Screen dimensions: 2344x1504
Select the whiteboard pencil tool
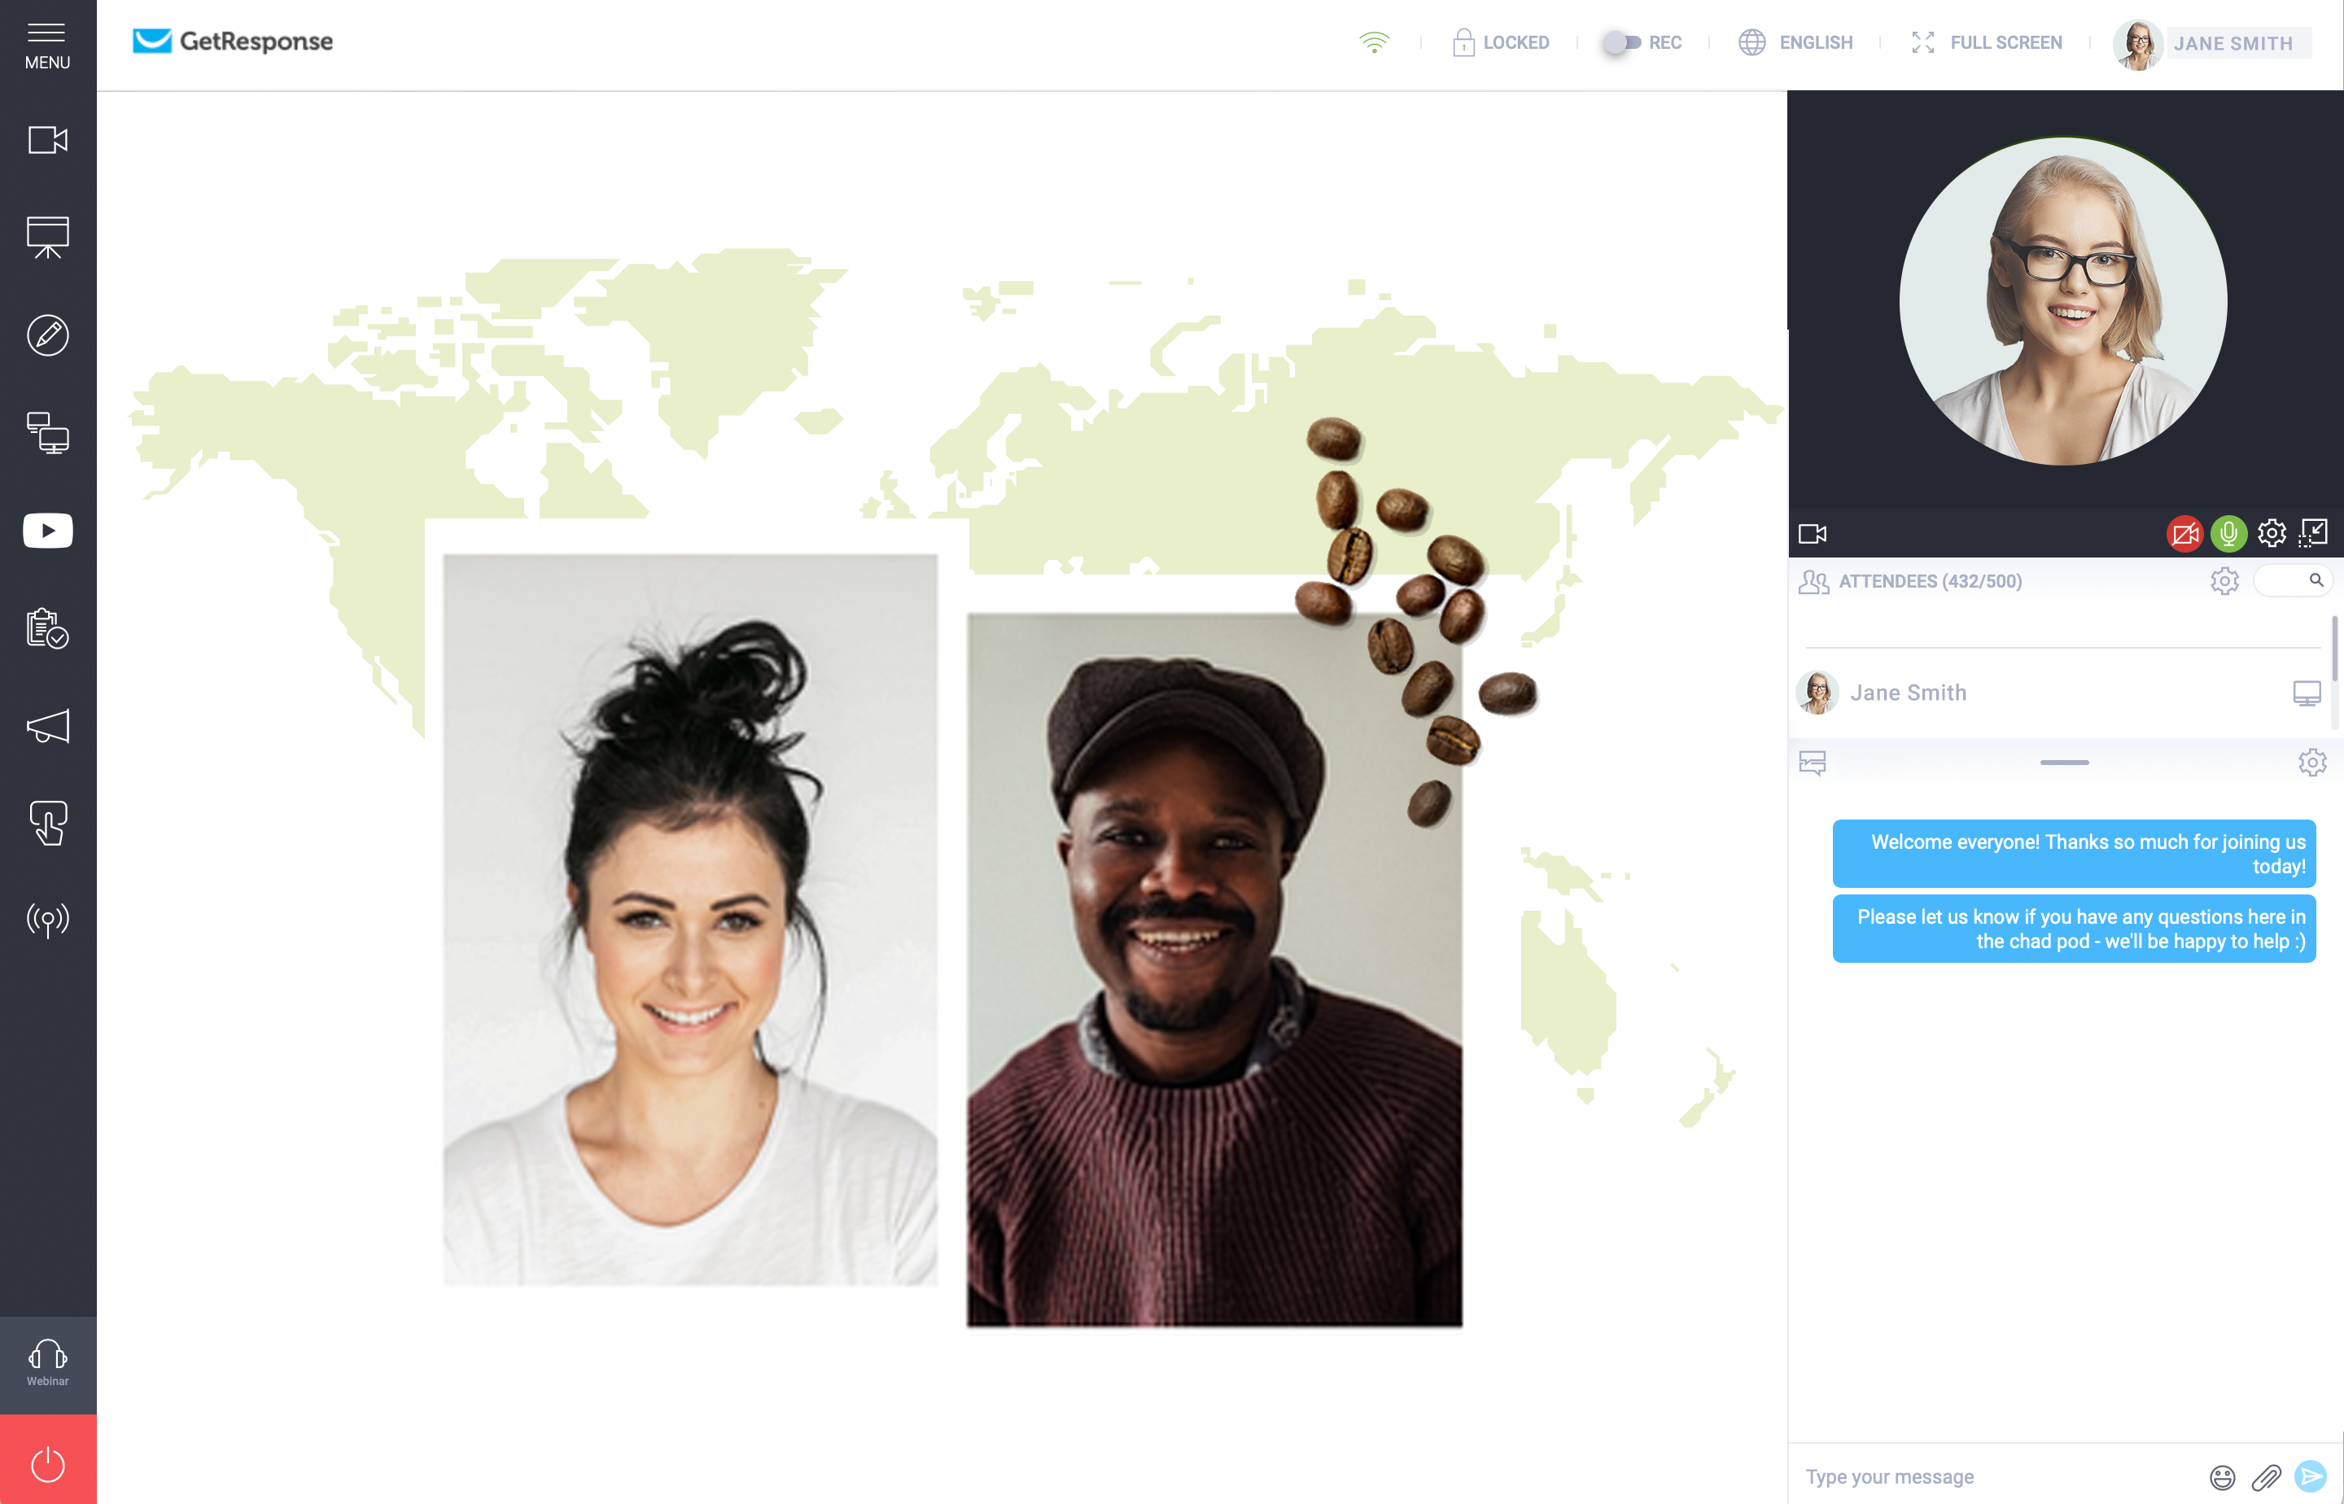pyautogui.click(x=47, y=335)
